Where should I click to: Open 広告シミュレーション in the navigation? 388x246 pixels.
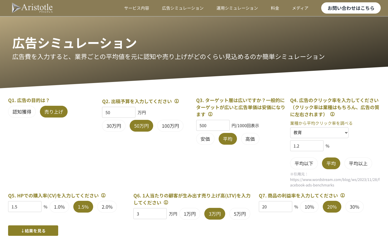point(183,8)
